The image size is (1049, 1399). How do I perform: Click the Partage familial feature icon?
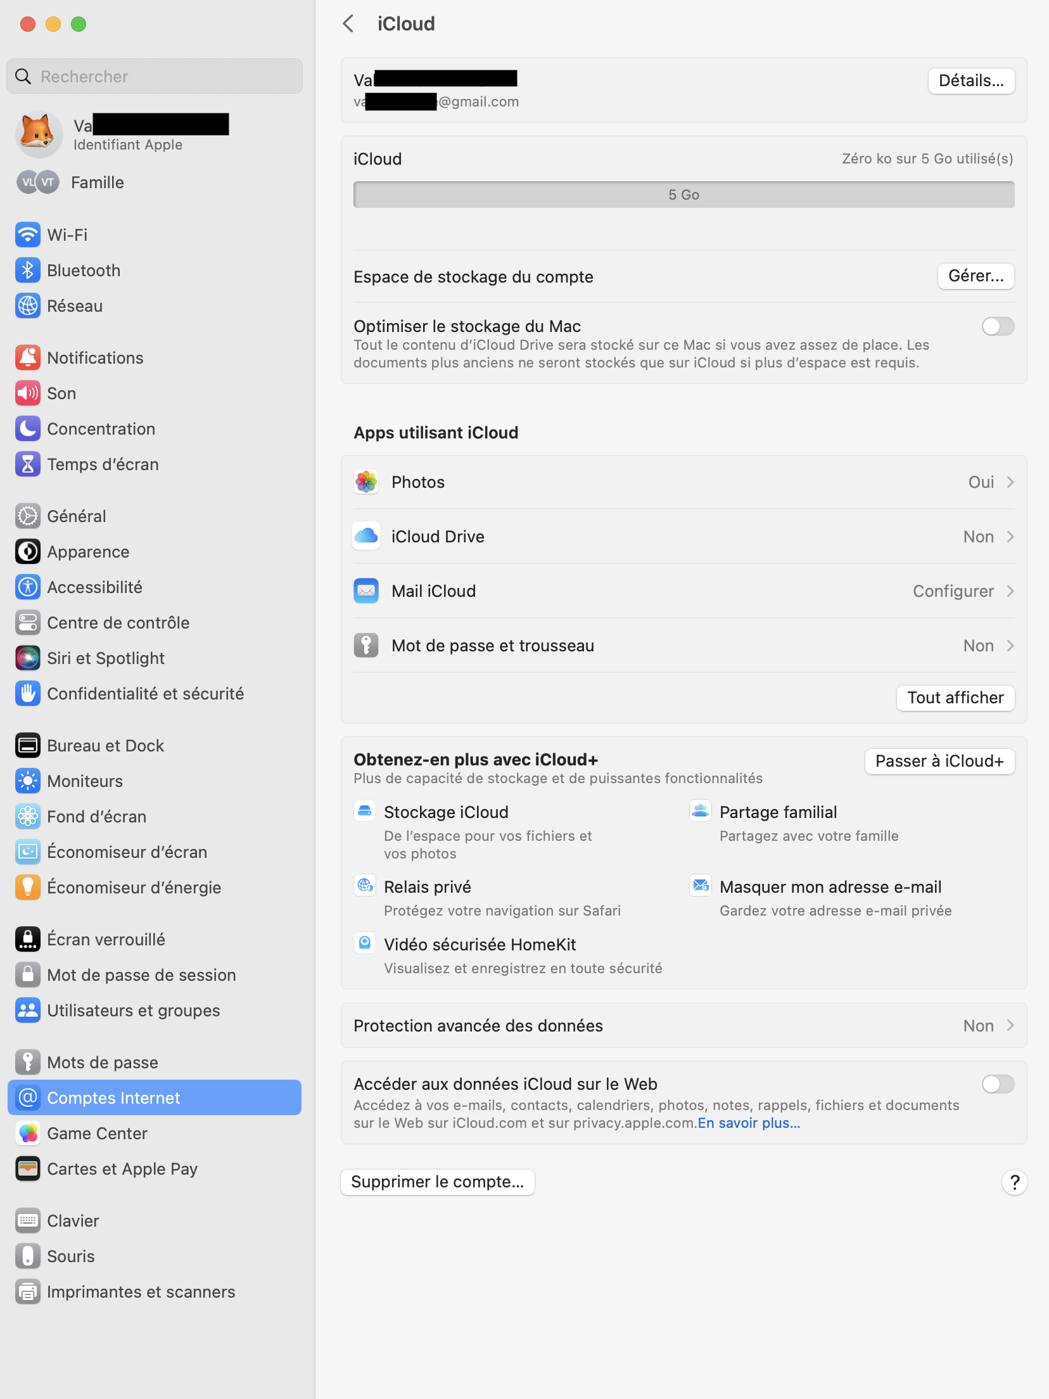(x=701, y=811)
